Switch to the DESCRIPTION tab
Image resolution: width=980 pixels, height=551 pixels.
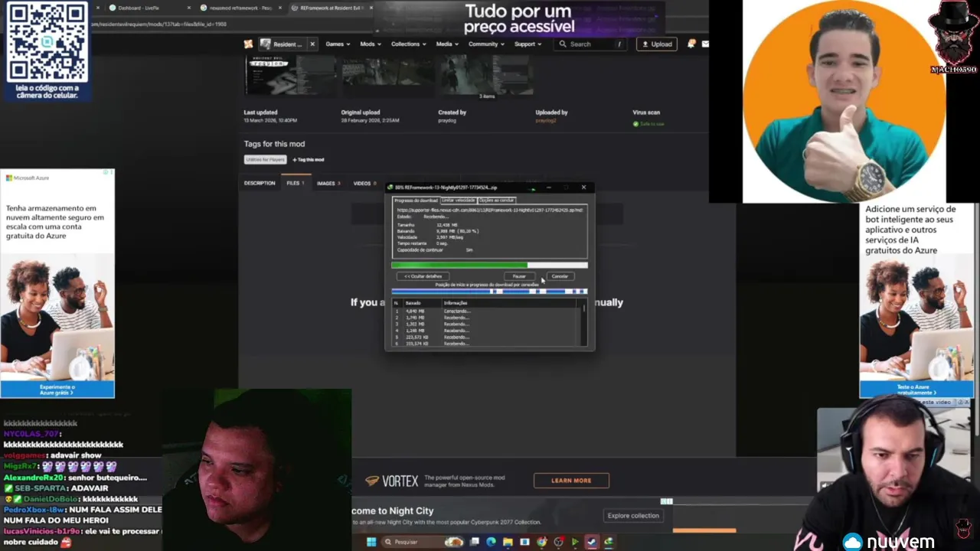260,183
